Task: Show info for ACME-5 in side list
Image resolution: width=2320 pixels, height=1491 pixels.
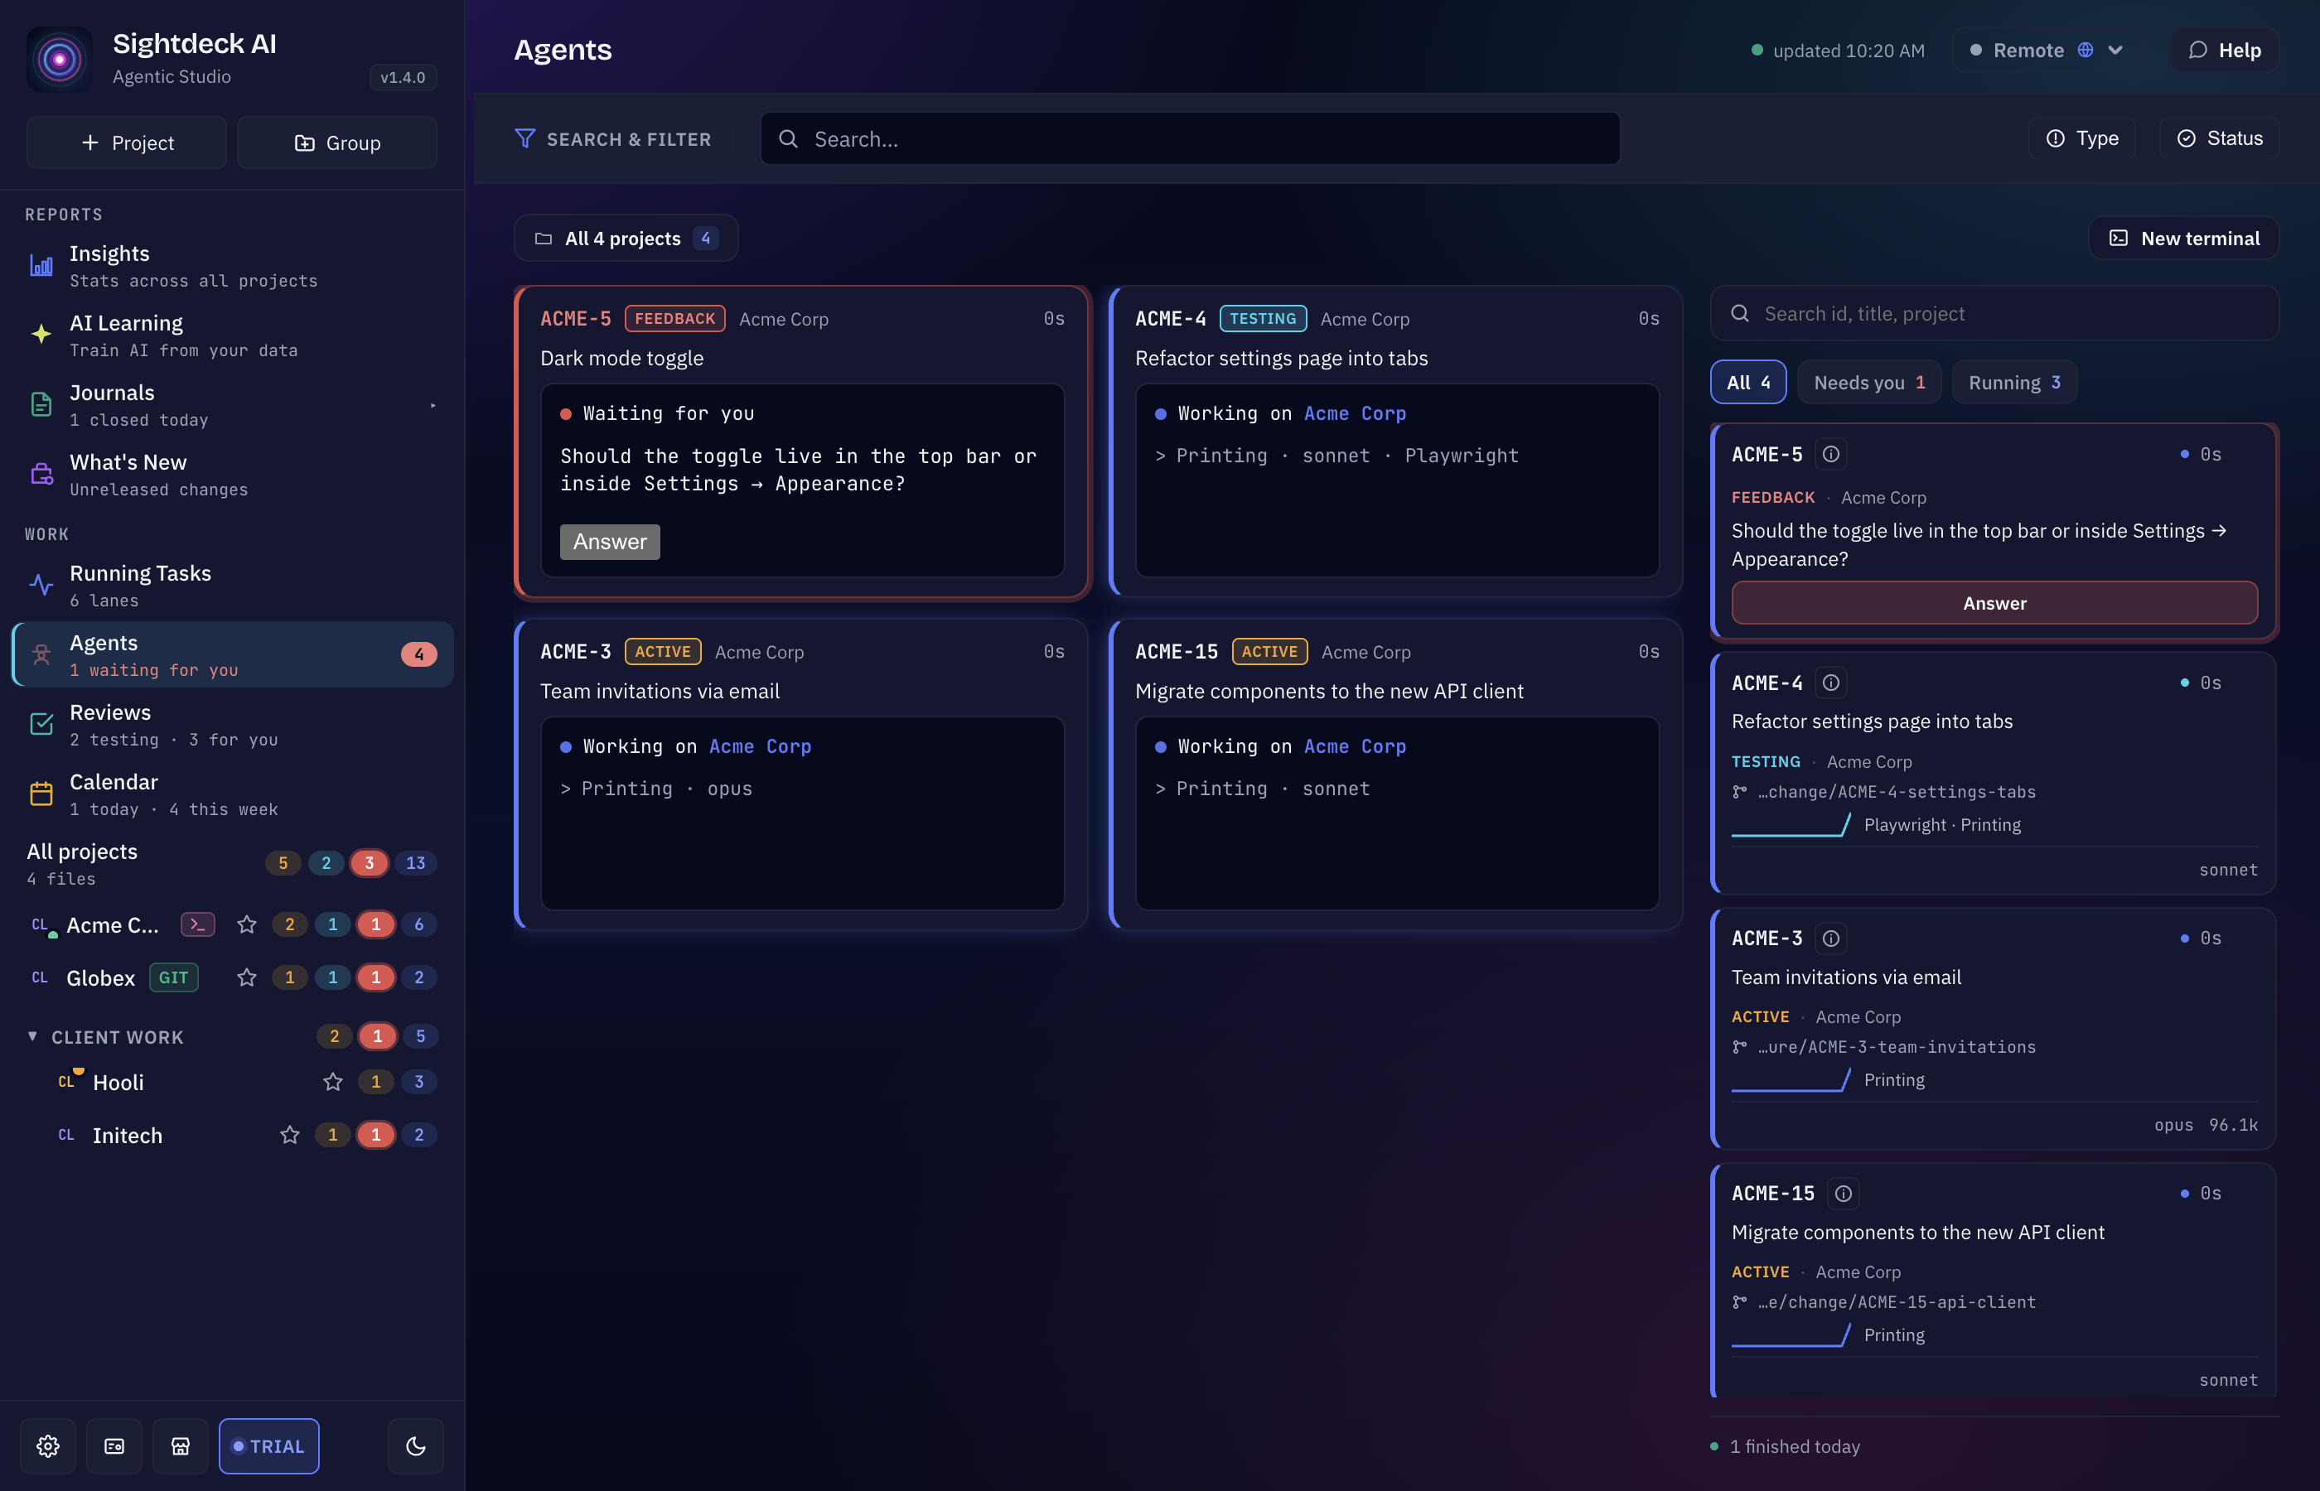Action: tap(1830, 454)
